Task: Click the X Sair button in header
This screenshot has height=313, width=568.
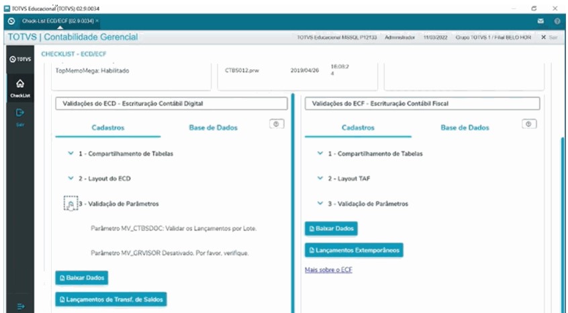Action: point(549,38)
